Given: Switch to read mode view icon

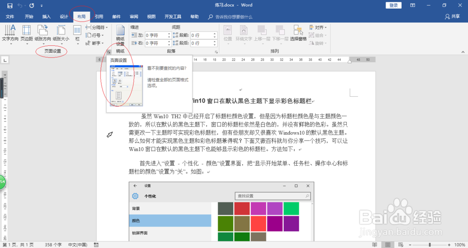Looking at the screenshot, I should pos(375,245).
